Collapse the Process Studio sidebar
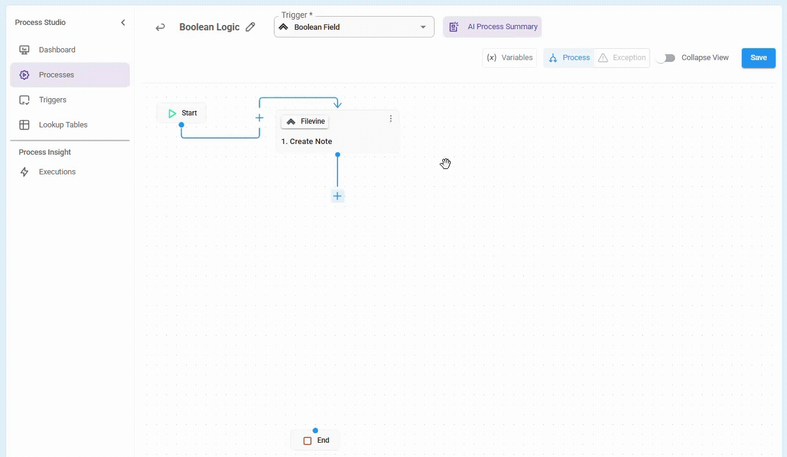787x457 pixels. pyautogui.click(x=123, y=23)
